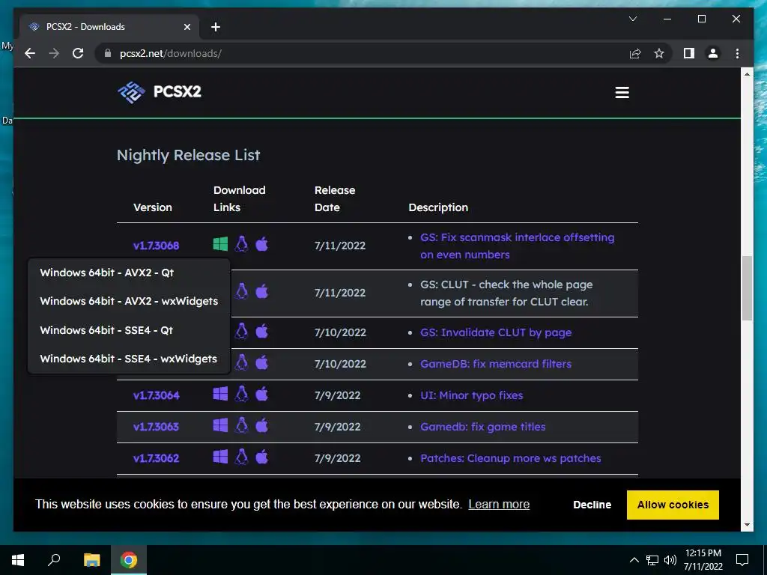This screenshot has width=767, height=575.
Task: Open the volume control in system tray
Action: click(x=670, y=560)
